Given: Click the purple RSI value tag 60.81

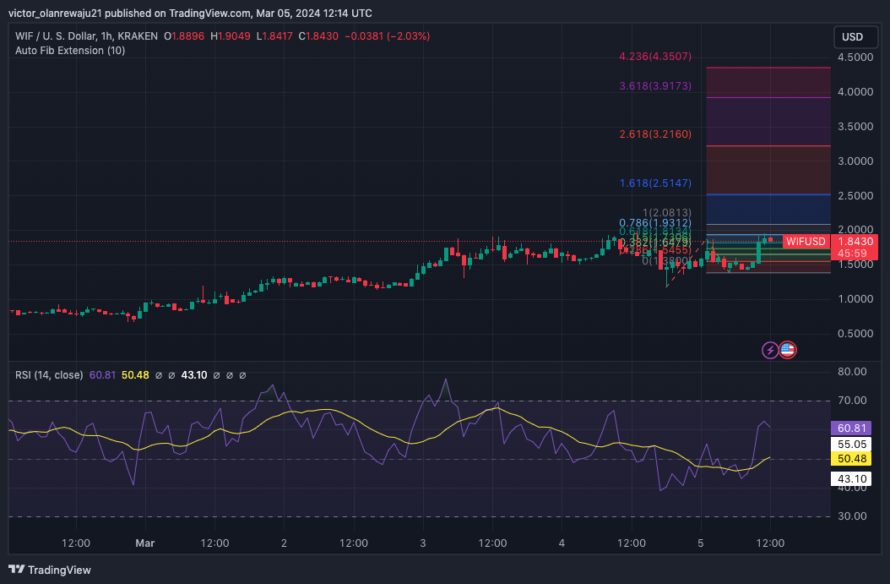Looking at the screenshot, I should tap(851, 428).
